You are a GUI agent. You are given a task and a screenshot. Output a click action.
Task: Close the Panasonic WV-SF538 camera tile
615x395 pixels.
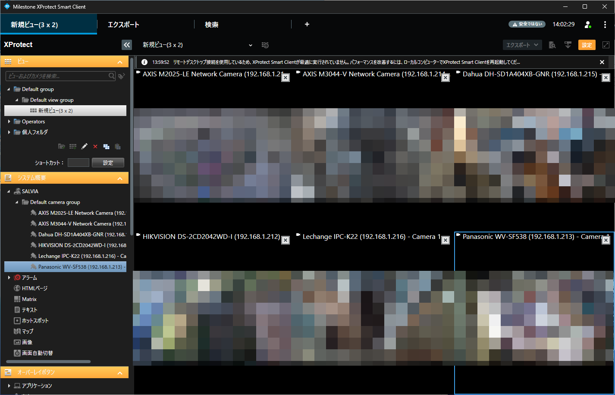(x=606, y=240)
